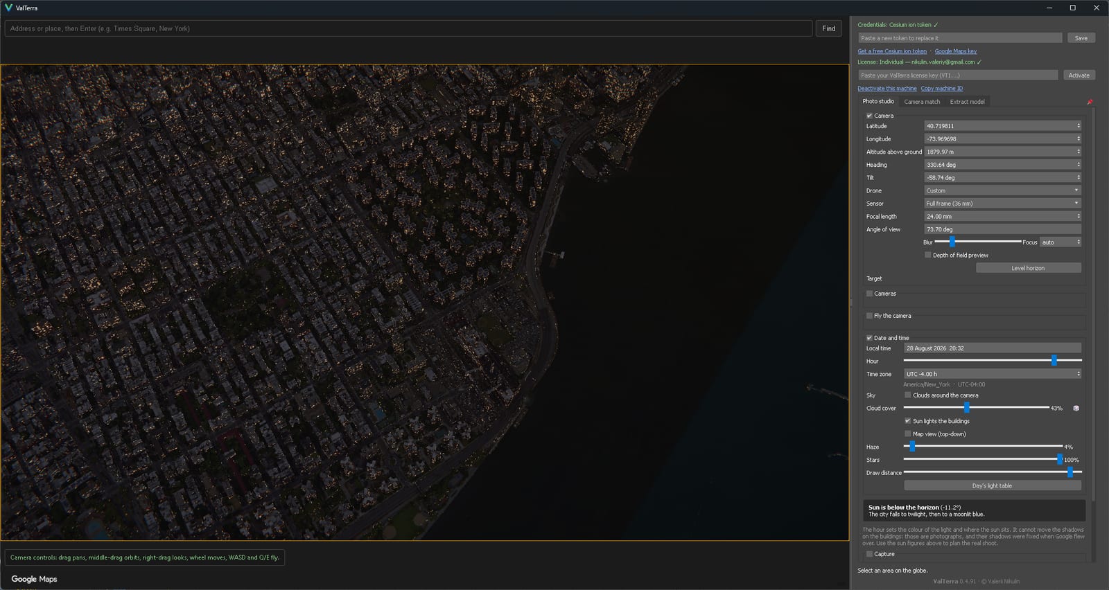Enable Clouds around the camera
The image size is (1109, 590).
pyautogui.click(x=908, y=395)
